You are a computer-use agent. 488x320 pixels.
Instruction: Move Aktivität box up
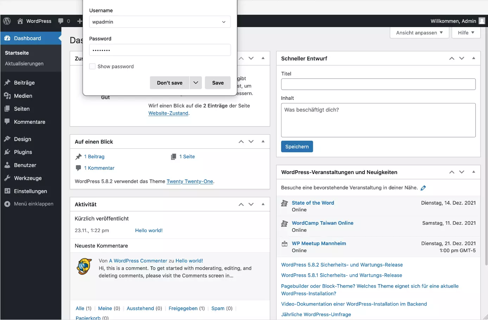click(x=241, y=204)
